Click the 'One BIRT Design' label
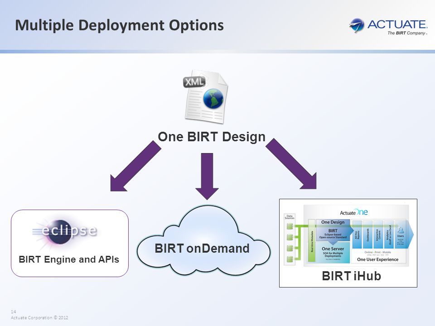 click(212, 137)
